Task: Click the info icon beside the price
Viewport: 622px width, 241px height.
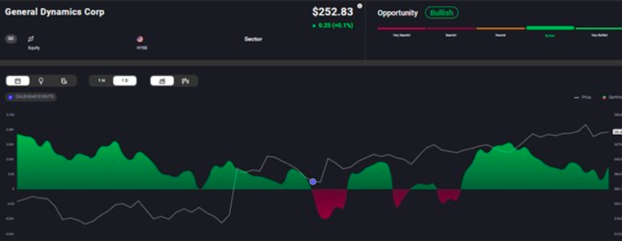Action: 359,6
